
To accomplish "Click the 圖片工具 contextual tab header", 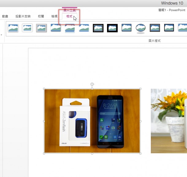I will click(70, 10).
